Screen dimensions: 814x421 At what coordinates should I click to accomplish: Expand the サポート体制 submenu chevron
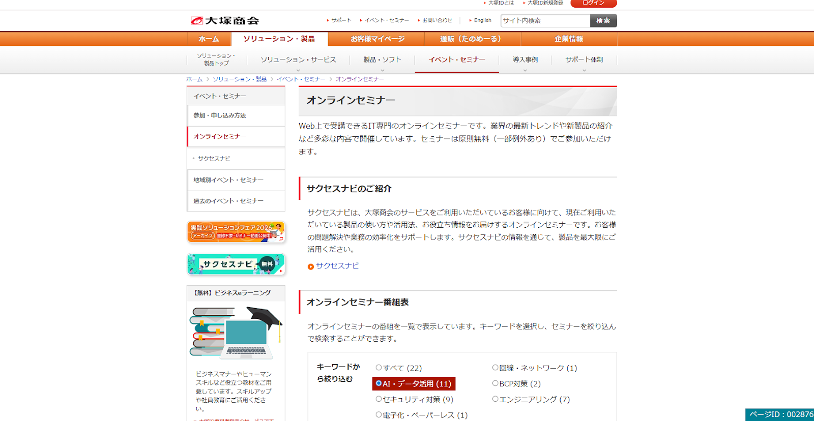584,70
